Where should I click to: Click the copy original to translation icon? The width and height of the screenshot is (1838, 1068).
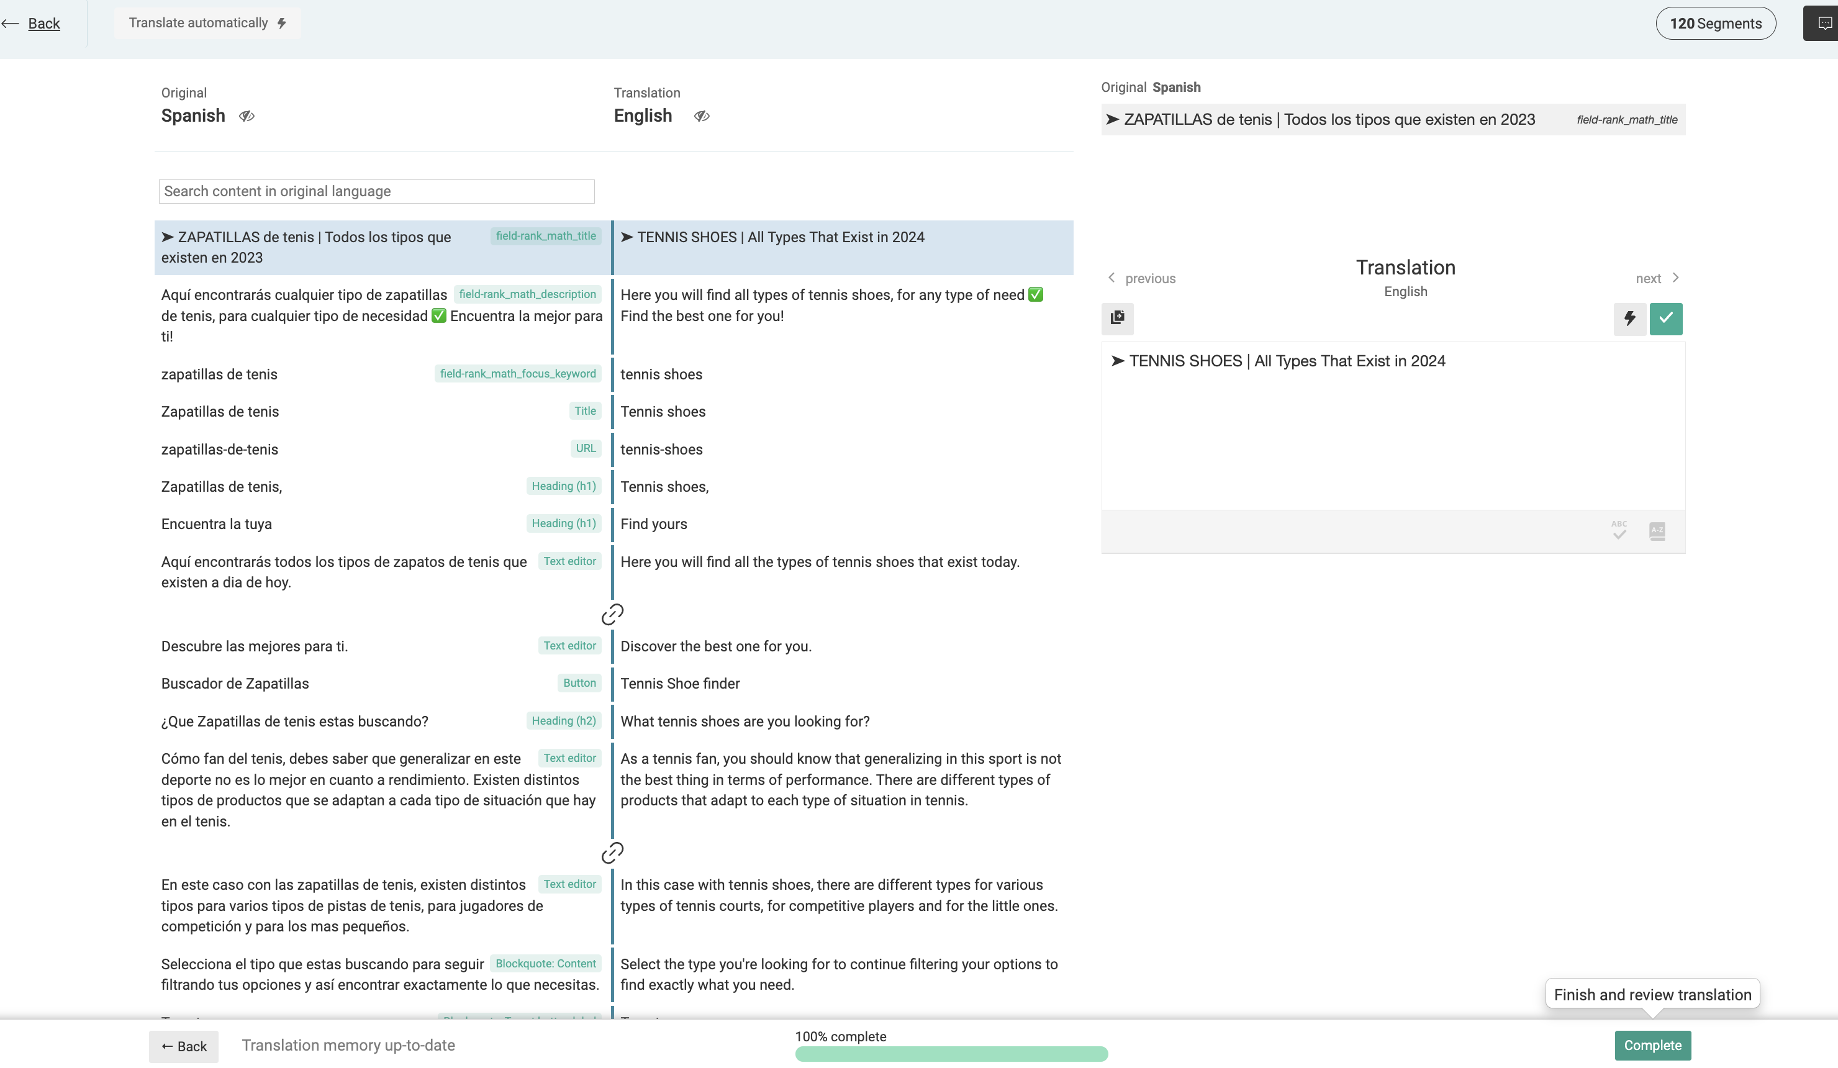1116,318
